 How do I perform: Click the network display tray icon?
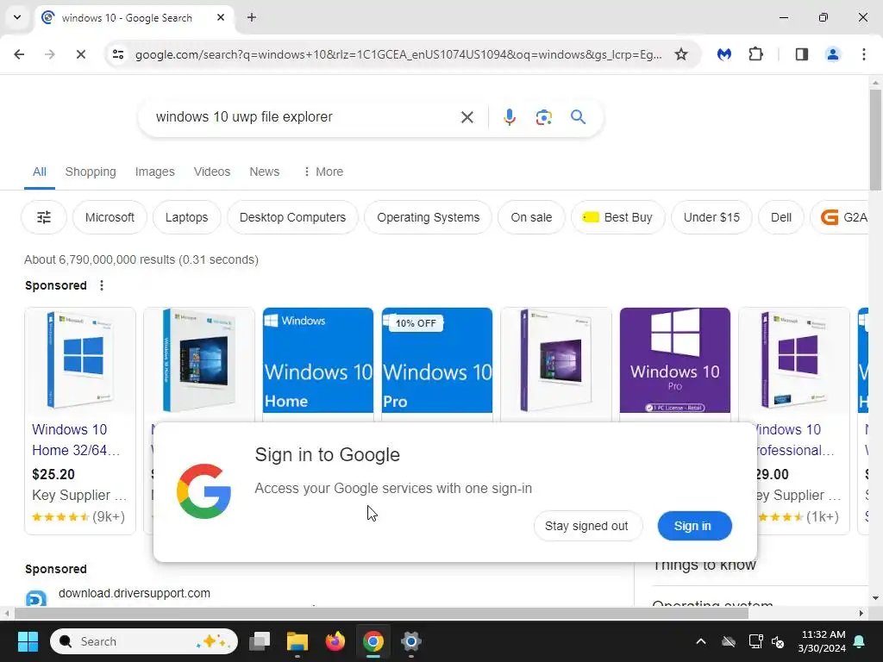[x=755, y=641]
